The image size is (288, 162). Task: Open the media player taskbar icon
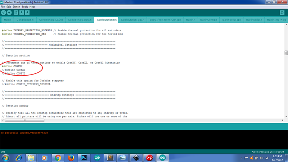[x=44, y=158]
